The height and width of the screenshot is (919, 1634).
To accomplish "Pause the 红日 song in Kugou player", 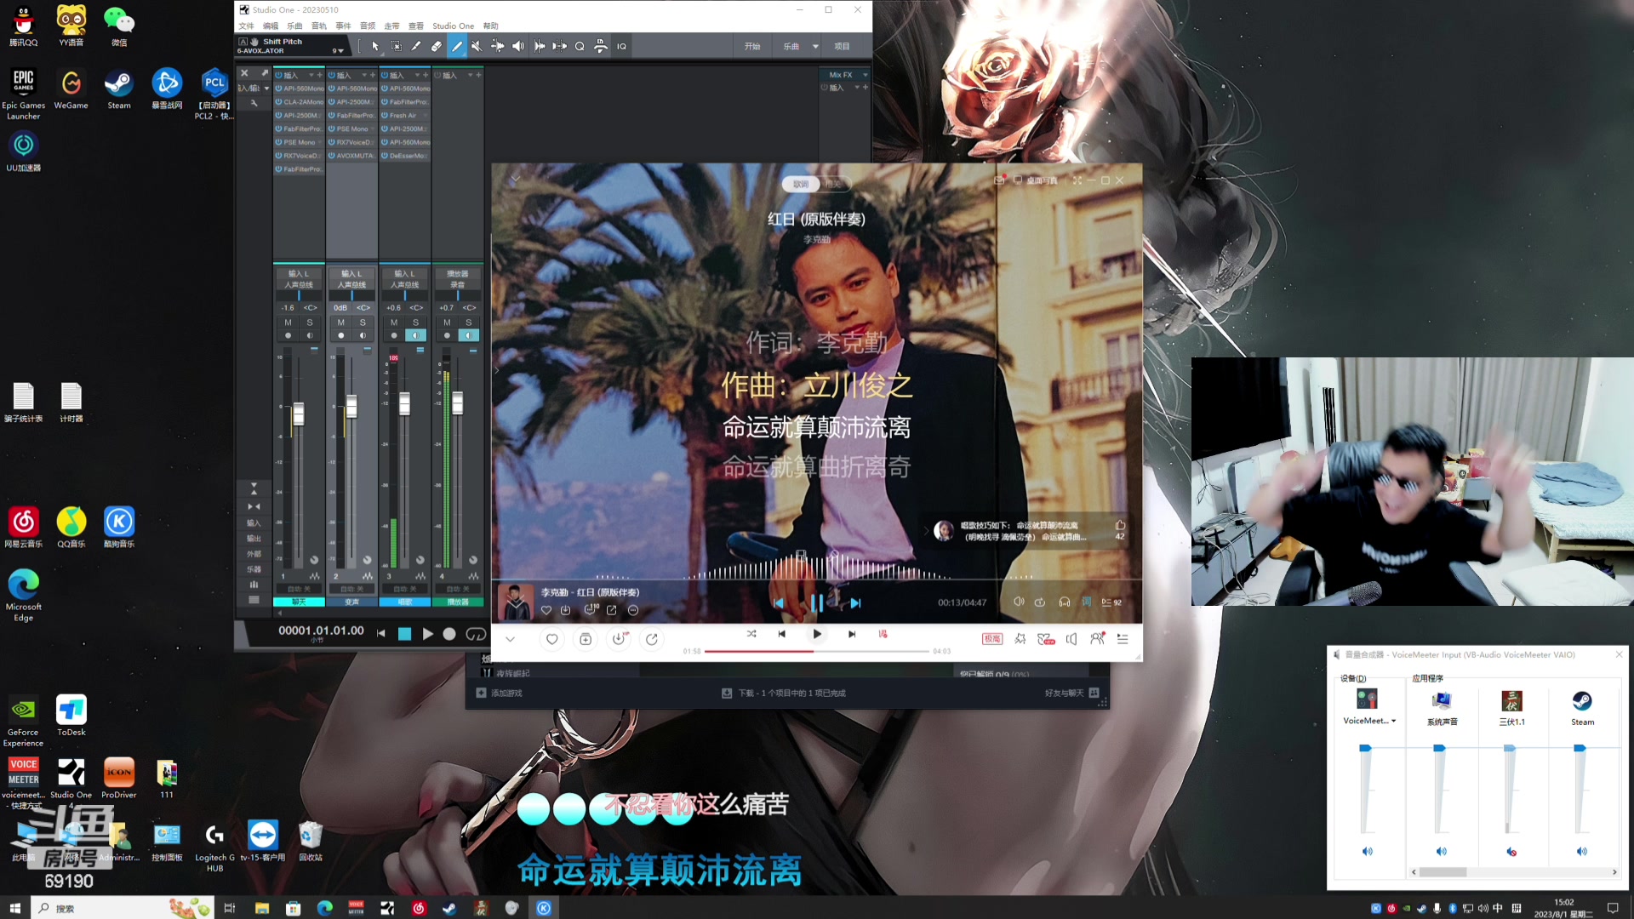I will 817,602.
